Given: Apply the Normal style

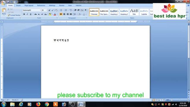Looking at the screenshot, I should coord(94,12).
